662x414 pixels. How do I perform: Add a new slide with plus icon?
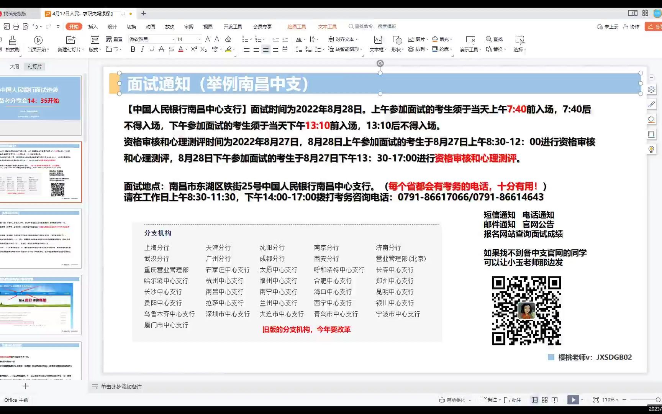pos(26,386)
